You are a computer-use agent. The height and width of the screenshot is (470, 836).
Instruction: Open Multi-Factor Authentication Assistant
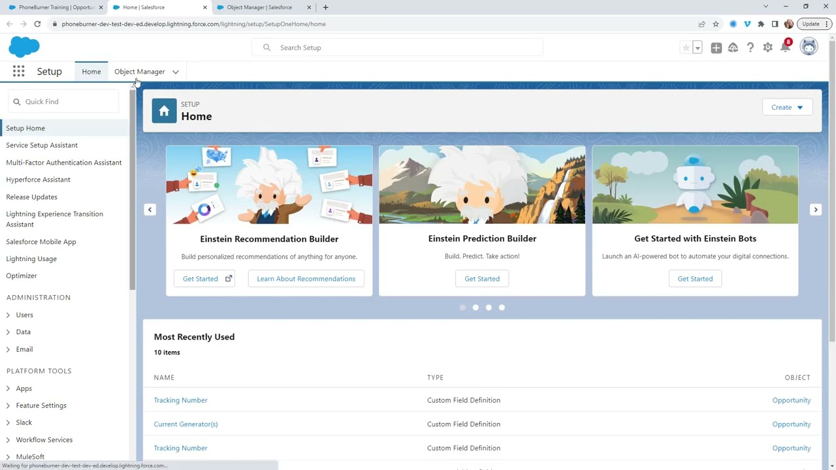pos(64,163)
